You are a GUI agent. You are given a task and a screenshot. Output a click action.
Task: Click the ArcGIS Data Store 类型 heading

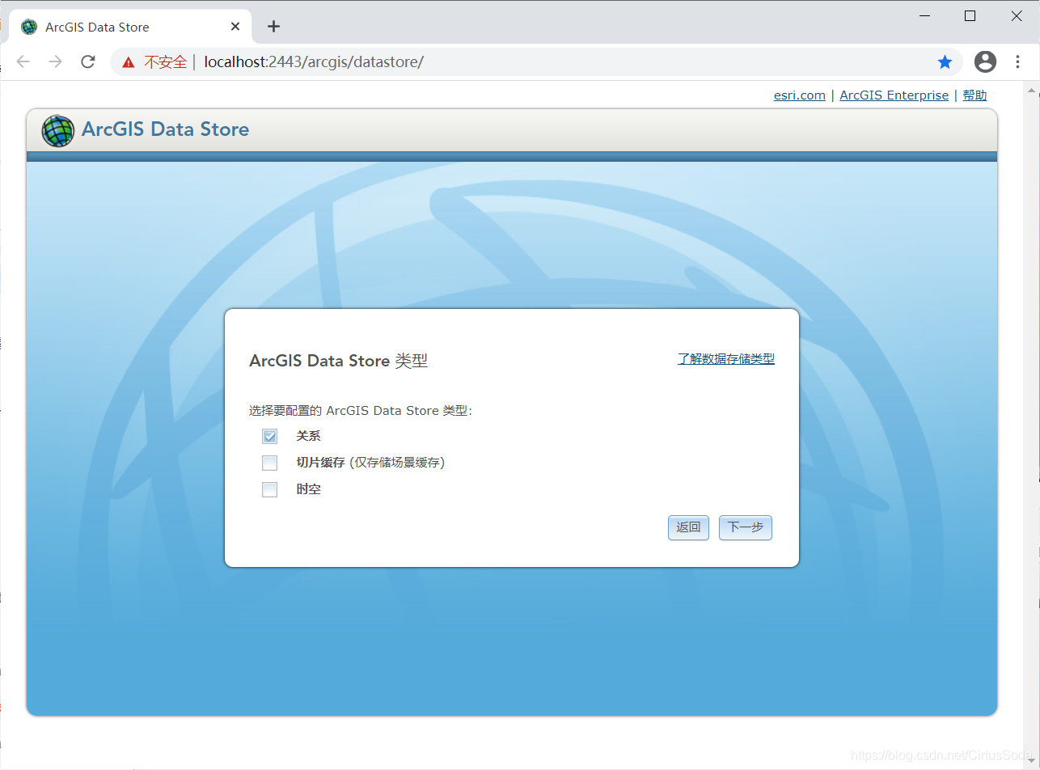(x=338, y=361)
